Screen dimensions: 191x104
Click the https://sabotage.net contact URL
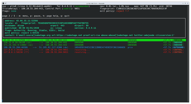[x=69, y=35]
